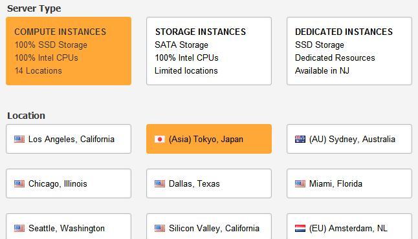
Task: Choose Dallas, Texas location option
Action: coord(209,183)
